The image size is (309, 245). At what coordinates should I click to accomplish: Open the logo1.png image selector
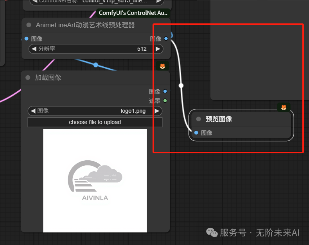point(95,111)
